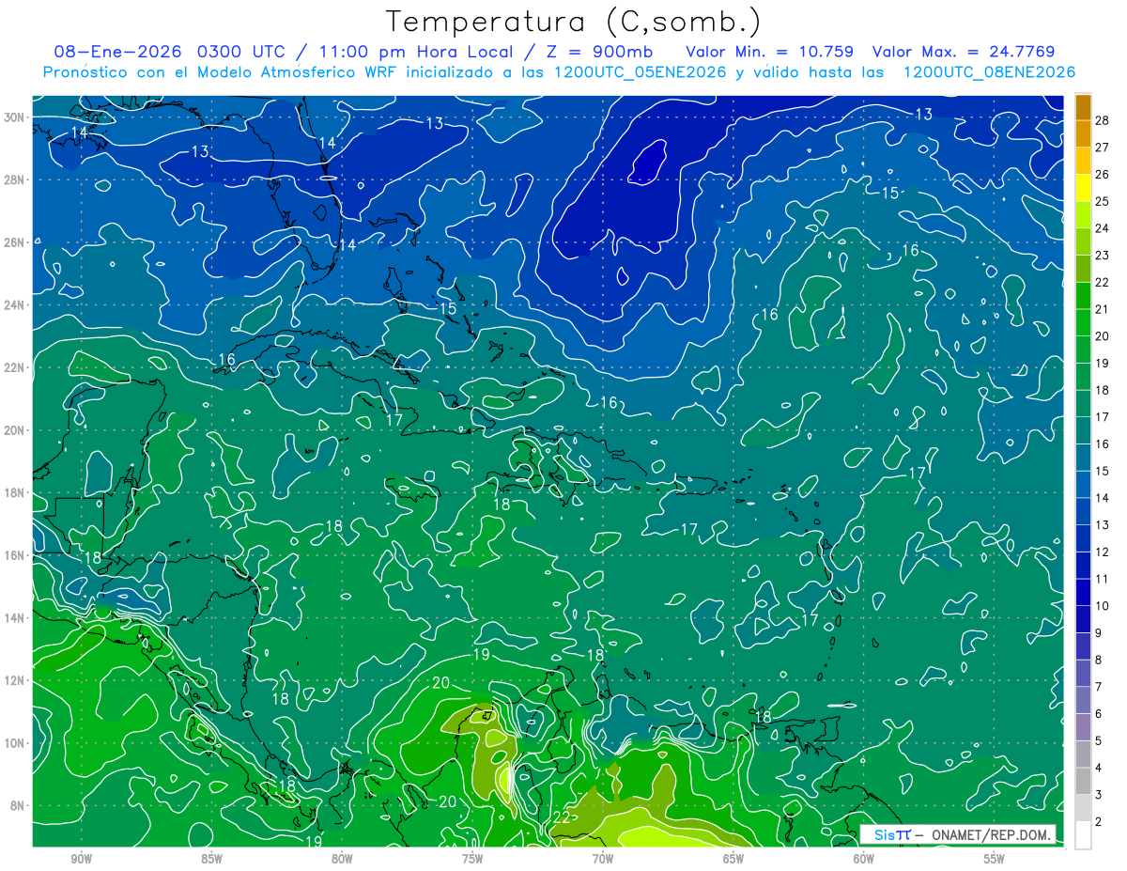Click the '80W' longitude axis label
This screenshot has width=1127, height=871.
click(342, 859)
